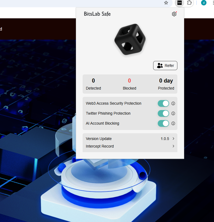Click the 'AI Account Blocking' label

click(102, 124)
